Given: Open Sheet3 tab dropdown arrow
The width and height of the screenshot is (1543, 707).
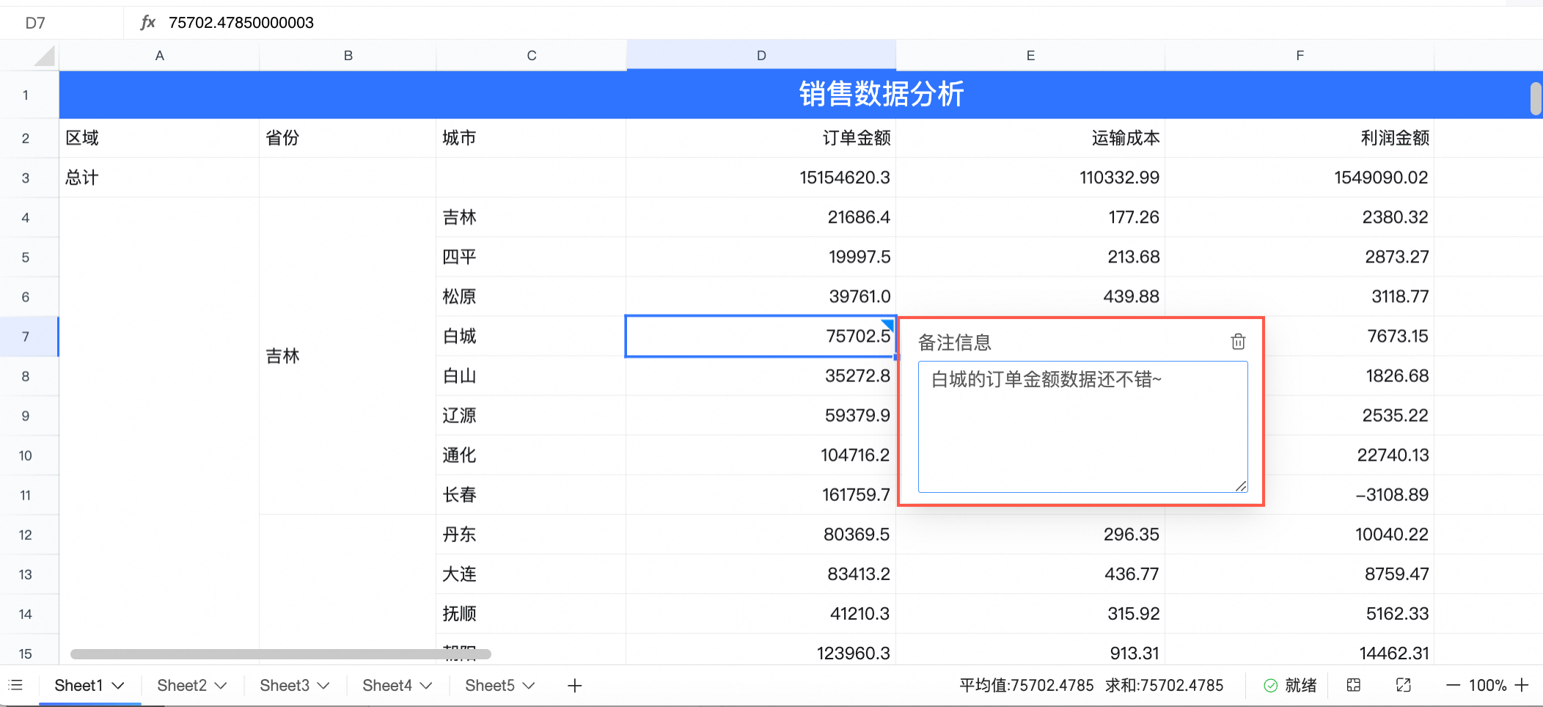Looking at the screenshot, I should pos(323,686).
